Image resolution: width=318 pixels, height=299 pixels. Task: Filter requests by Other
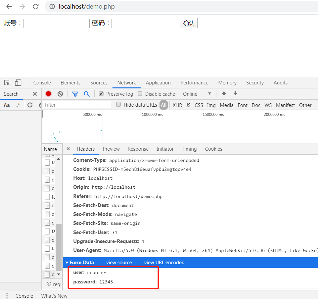[x=305, y=105]
